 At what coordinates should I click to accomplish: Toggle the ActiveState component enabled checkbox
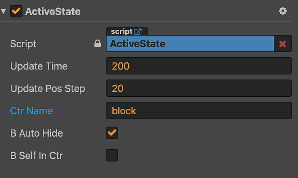point(16,11)
